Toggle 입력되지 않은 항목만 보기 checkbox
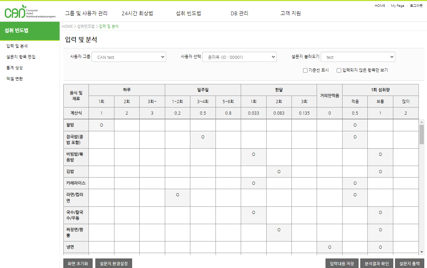Viewport: 427px width, 268px height. click(x=339, y=70)
